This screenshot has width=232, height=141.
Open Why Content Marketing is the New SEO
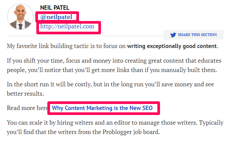(102, 108)
